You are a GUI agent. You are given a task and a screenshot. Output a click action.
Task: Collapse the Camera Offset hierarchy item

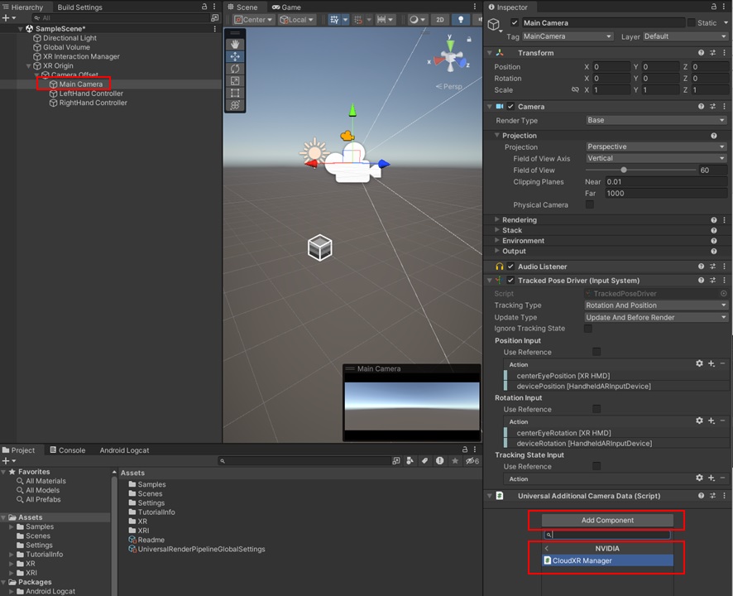36,74
